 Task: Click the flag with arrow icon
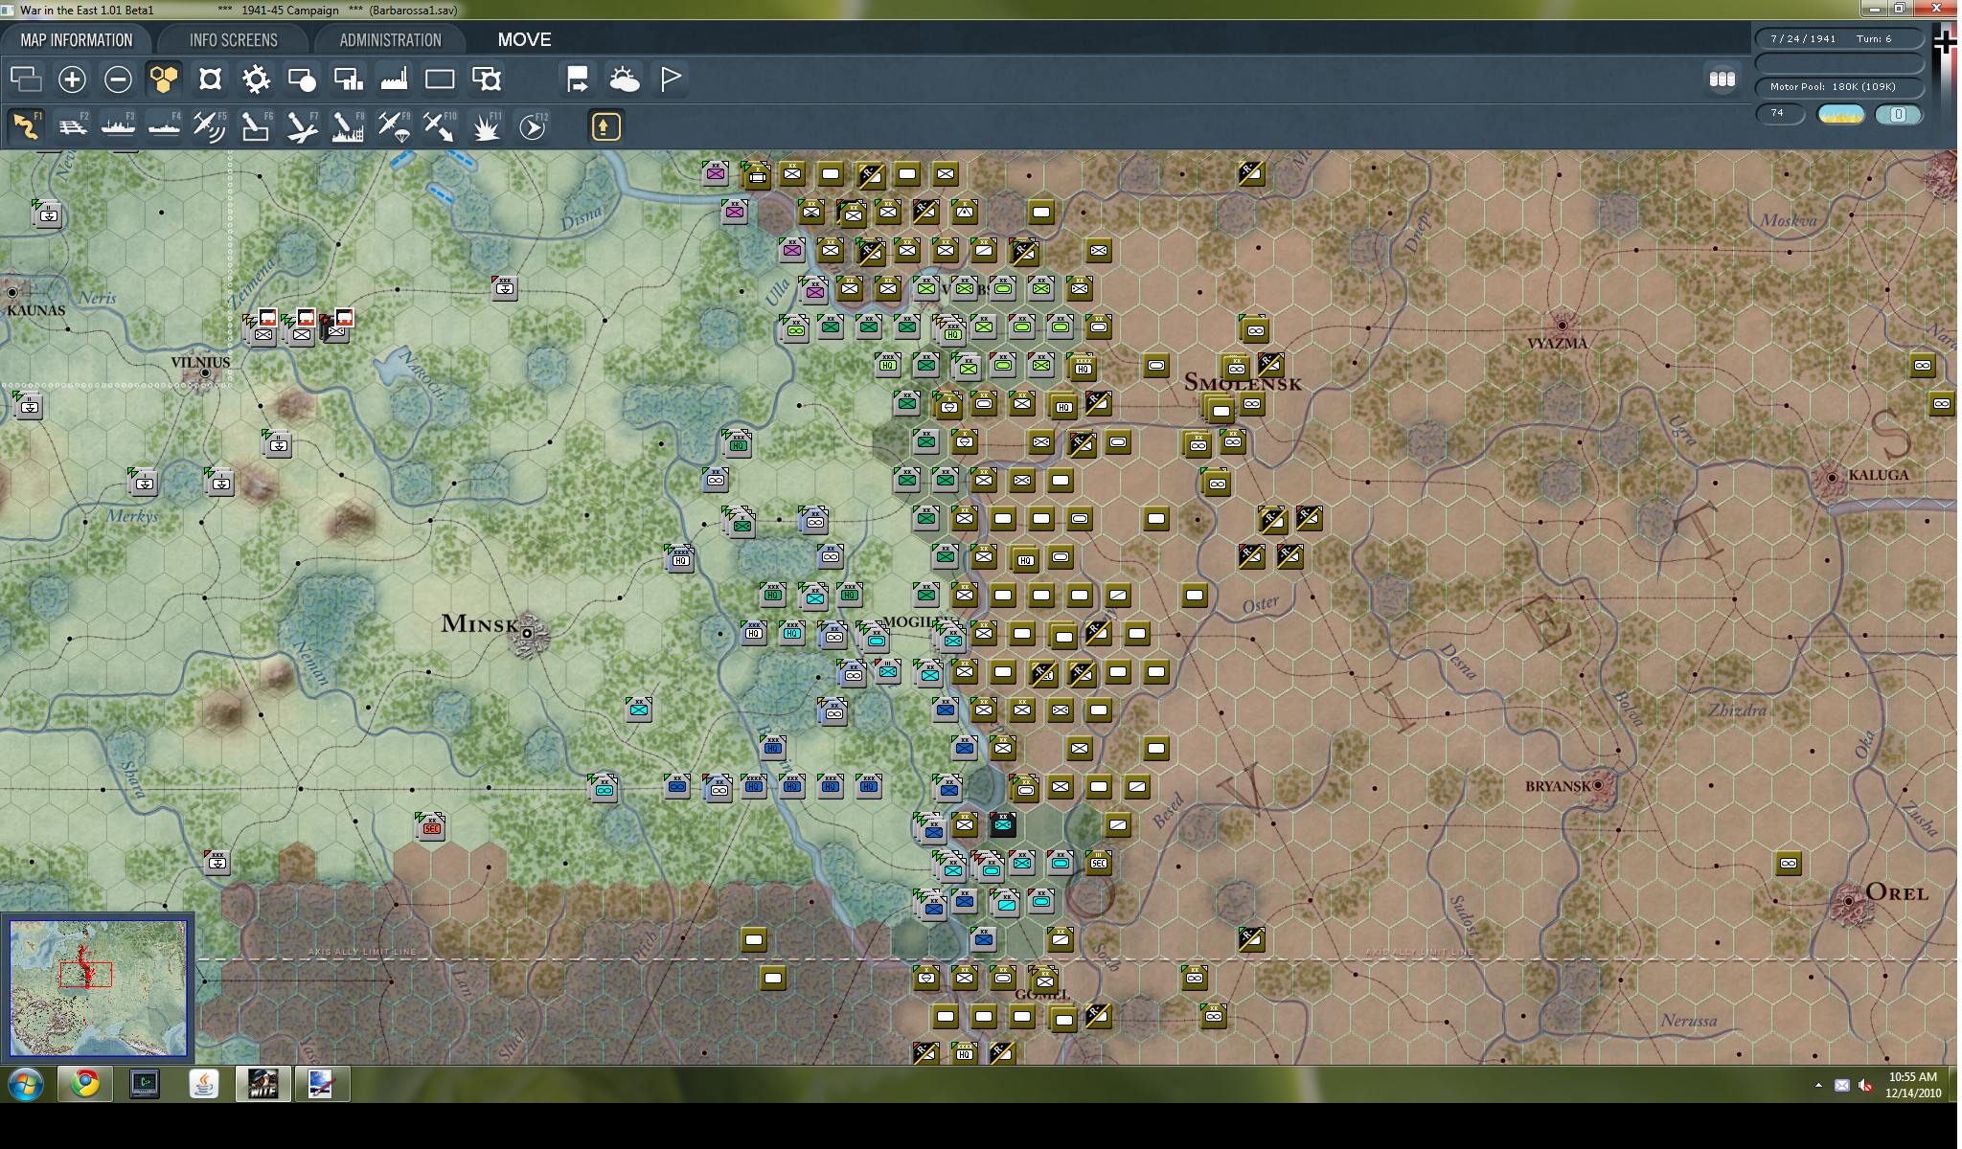click(578, 79)
